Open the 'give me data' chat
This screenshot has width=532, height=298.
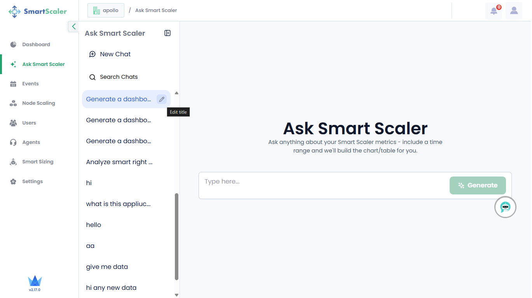point(107,267)
